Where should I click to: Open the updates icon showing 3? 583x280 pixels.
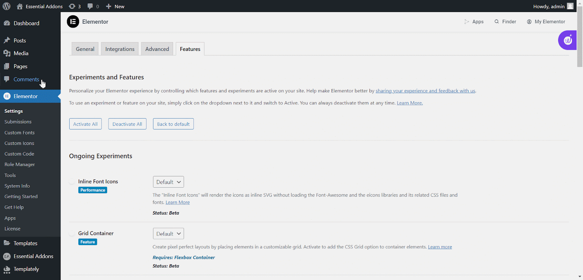click(72, 6)
